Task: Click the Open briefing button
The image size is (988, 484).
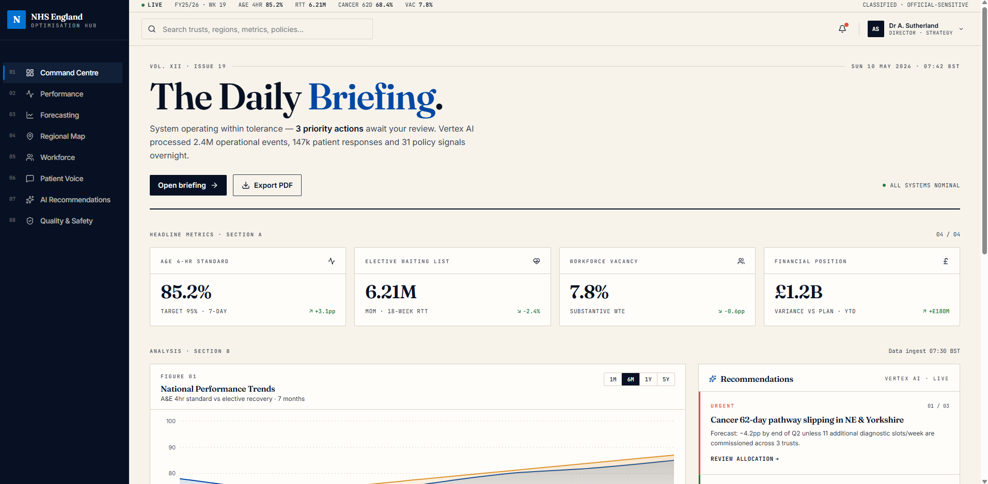Action: pyautogui.click(x=188, y=185)
